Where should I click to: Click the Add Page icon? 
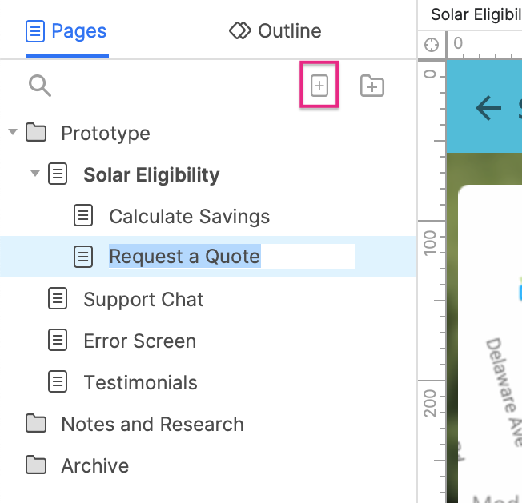coord(319,86)
